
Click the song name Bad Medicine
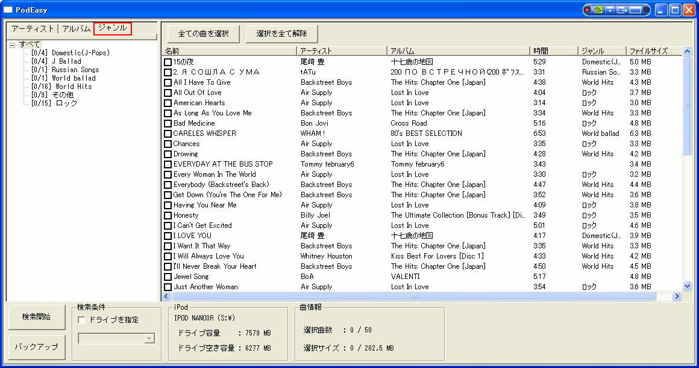[x=194, y=123]
